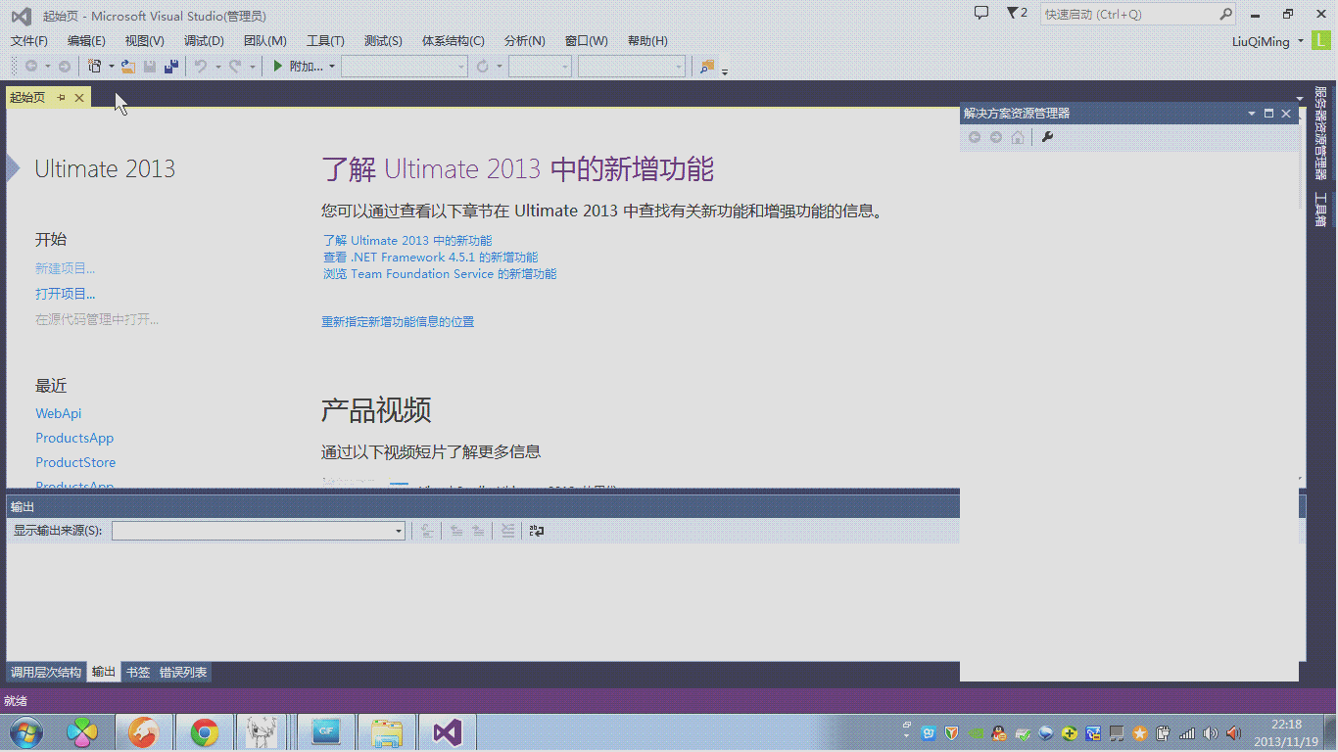Open the 调试(D) menu
Screen dimensions: 1338x752
point(204,41)
